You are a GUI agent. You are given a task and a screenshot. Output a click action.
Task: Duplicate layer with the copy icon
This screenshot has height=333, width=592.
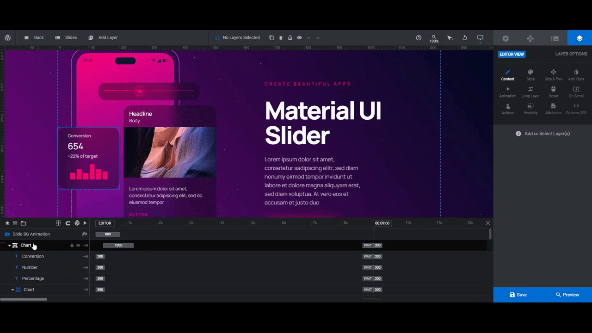[271, 37]
